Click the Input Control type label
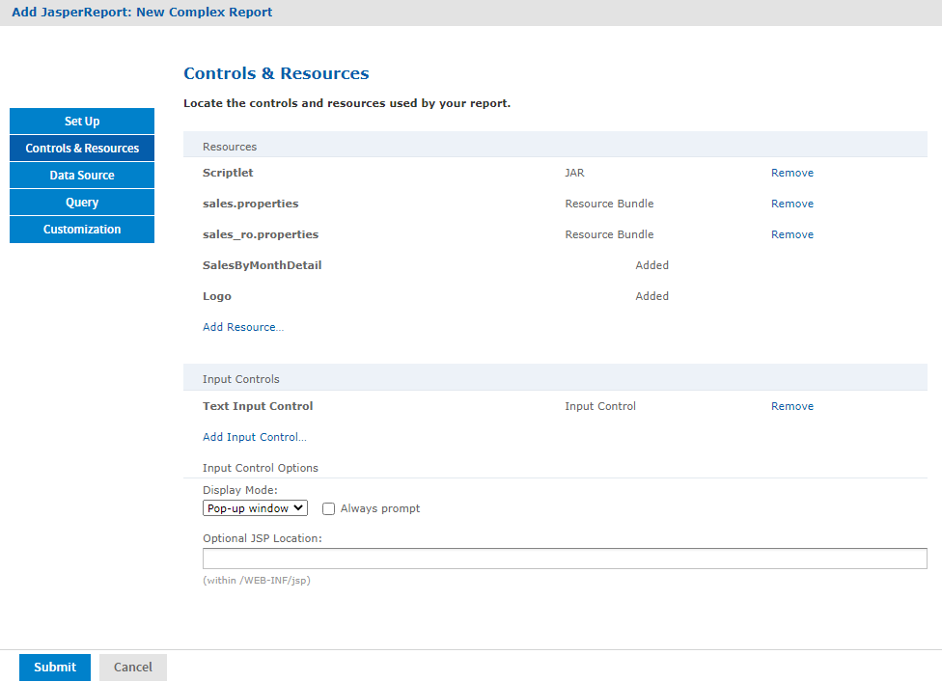942x682 pixels. click(x=600, y=406)
